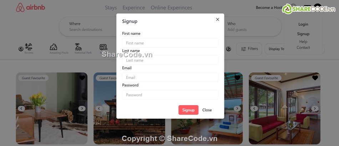Screen dimensions: 339x146
Task: Open the Filters button
Action: click(x=249, y=49)
